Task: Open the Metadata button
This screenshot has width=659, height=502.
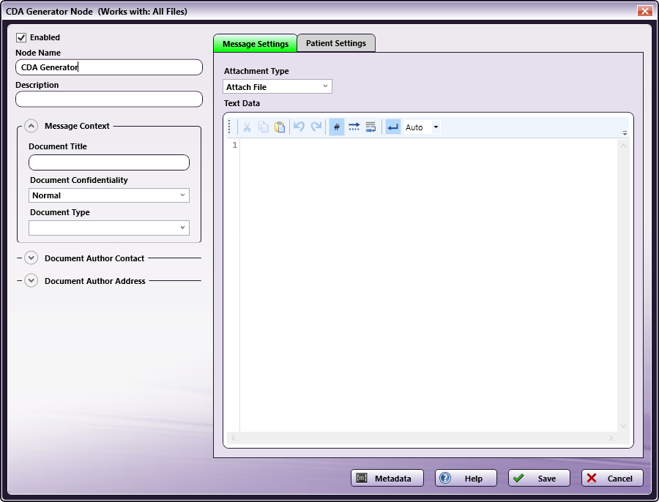Action: point(387,479)
